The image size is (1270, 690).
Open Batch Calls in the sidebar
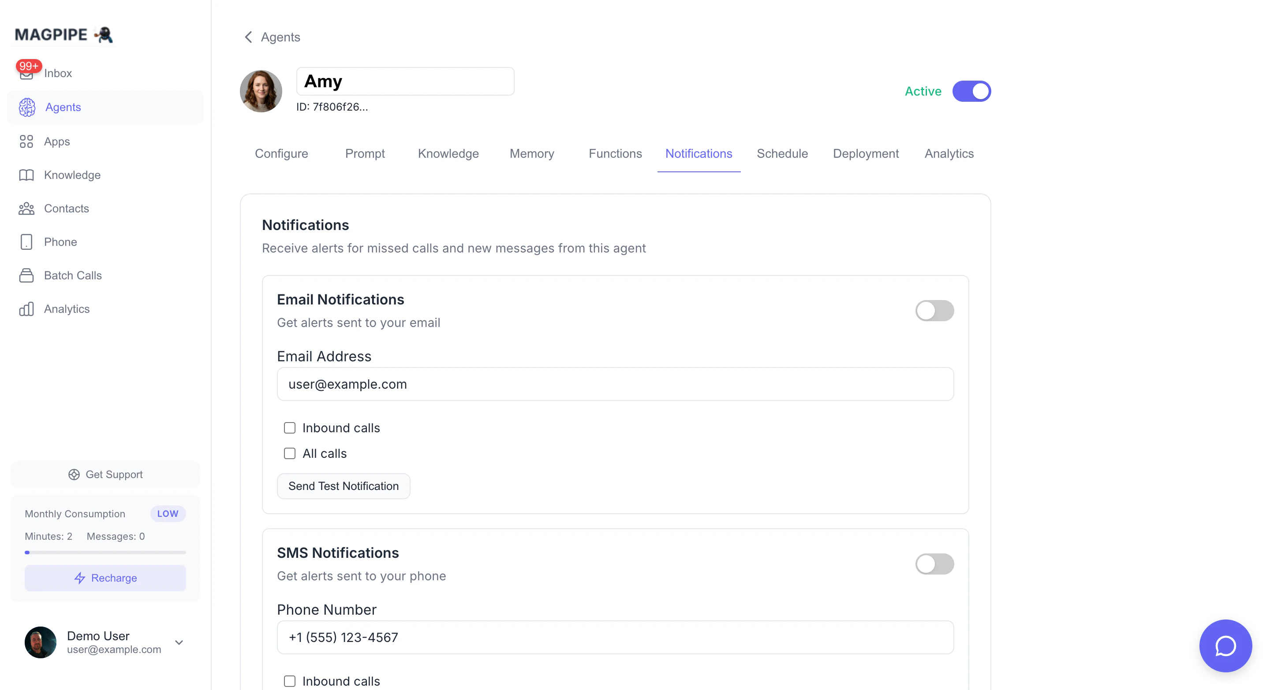[x=73, y=275]
